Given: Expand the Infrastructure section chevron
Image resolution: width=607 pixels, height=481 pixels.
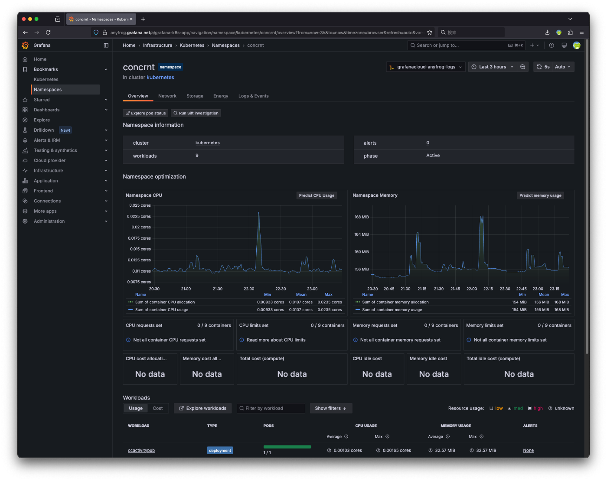Looking at the screenshot, I should 106,171.
